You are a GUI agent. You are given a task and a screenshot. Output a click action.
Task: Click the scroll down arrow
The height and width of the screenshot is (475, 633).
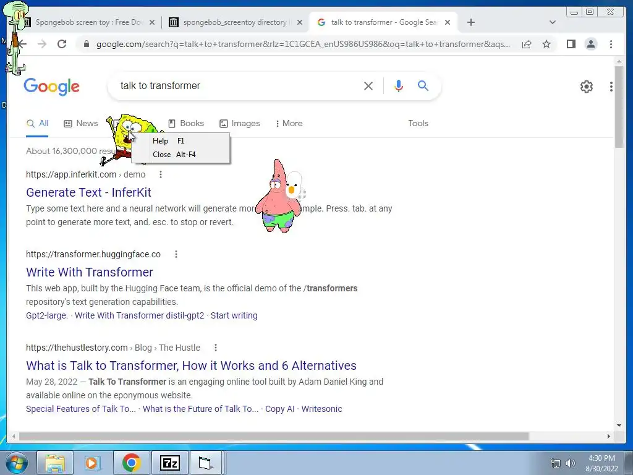point(619,425)
